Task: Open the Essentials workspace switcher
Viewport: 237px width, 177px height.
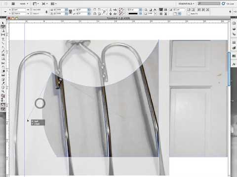Action: [186, 3]
